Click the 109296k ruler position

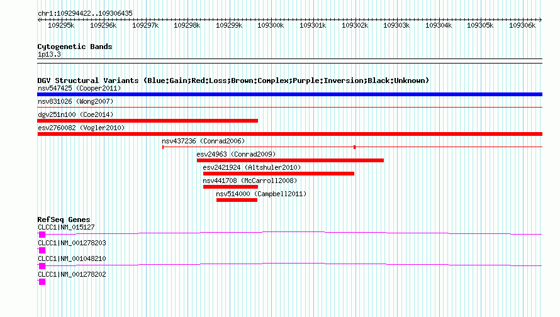pyautogui.click(x=103, y=25)
